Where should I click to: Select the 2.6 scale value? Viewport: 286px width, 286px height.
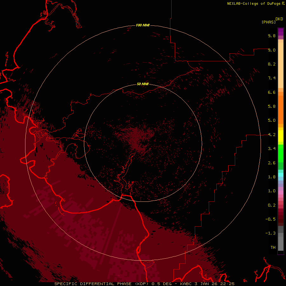click(272, 163)
